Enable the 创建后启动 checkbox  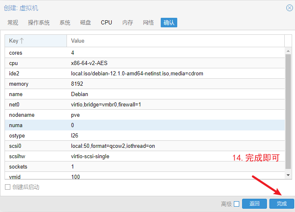(x=7, y=187)
